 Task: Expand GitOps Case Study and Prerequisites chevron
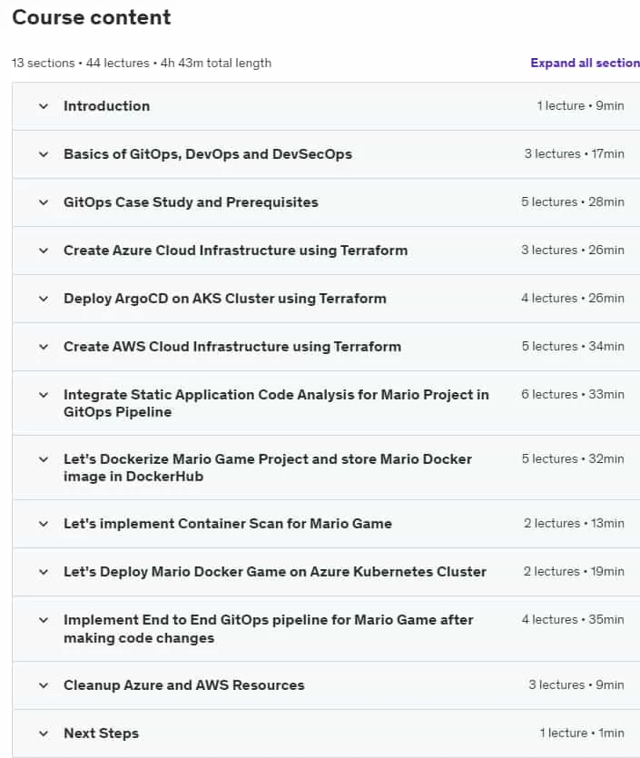pyautogui.click(x=44, y=202)
